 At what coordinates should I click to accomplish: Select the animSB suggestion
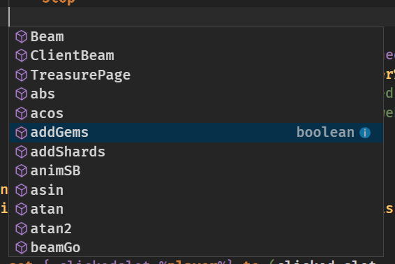[197, 171]
